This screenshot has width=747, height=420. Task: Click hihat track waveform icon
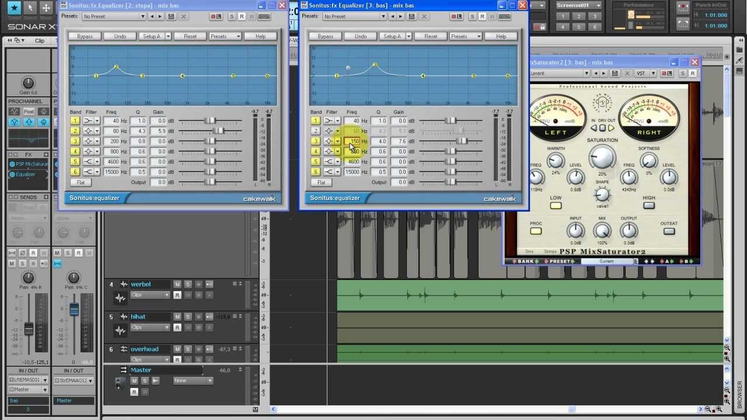point(120,330)
